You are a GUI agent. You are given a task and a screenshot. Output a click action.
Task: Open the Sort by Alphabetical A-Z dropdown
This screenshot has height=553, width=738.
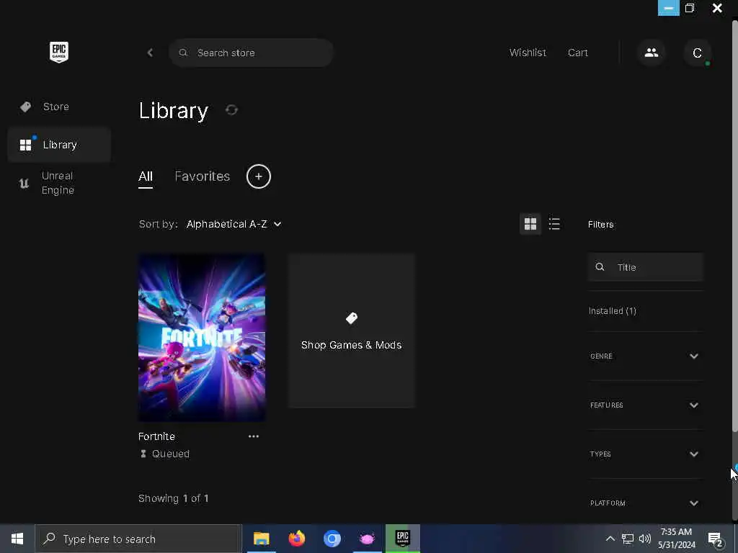(234, 225)
